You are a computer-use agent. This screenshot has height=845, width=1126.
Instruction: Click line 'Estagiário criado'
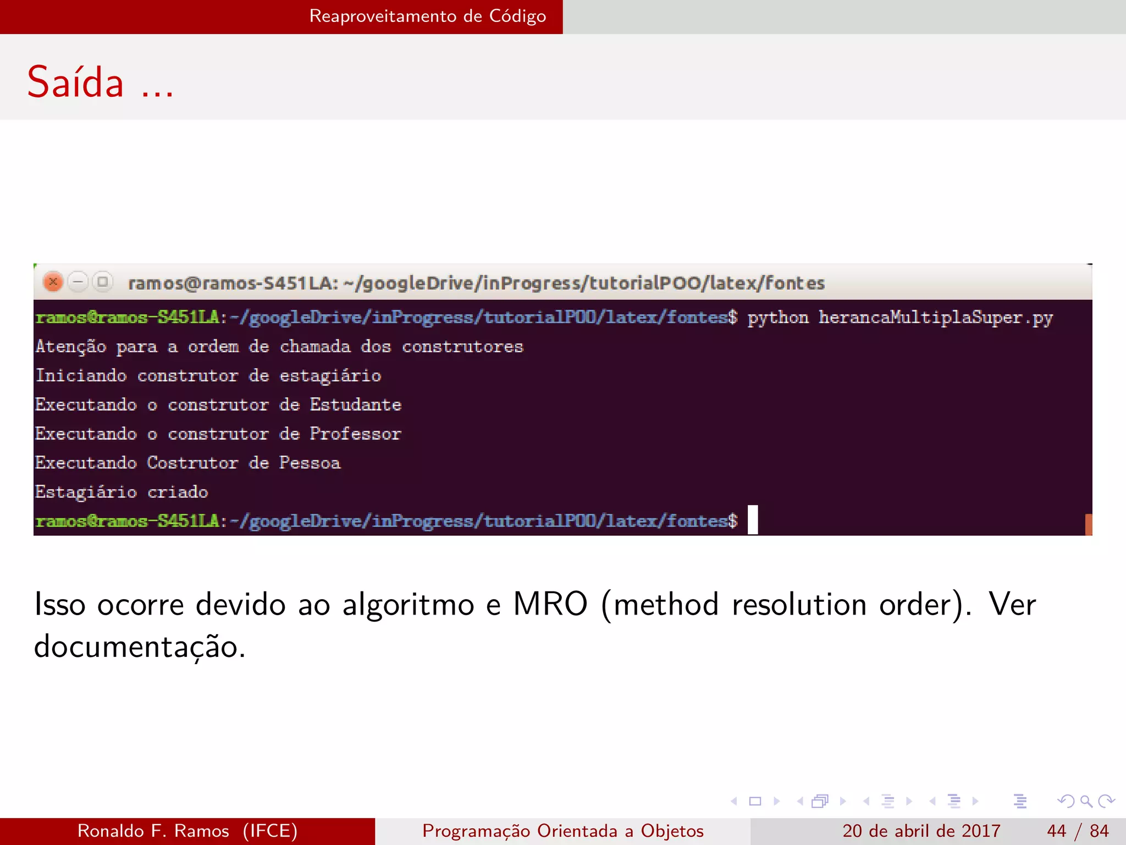(122, 492)
